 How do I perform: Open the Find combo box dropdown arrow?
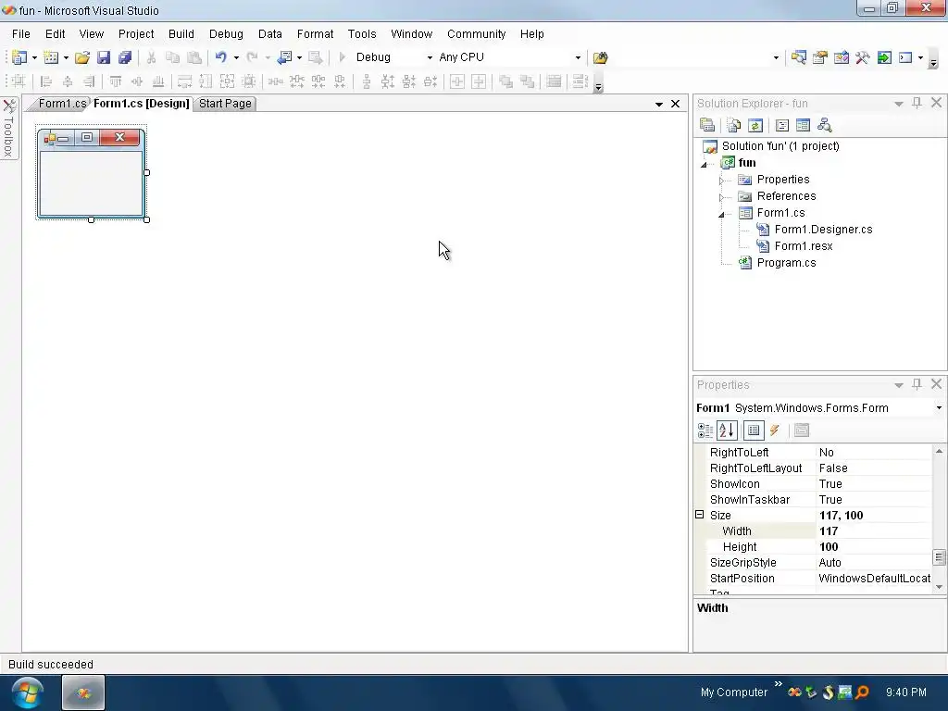point(776,57)
